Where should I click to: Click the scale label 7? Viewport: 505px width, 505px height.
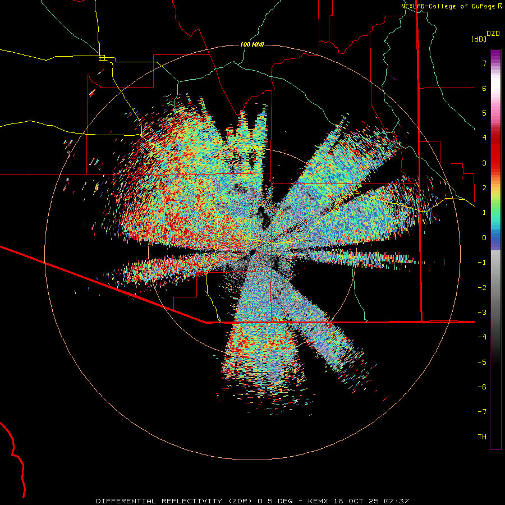click(484, 63)
